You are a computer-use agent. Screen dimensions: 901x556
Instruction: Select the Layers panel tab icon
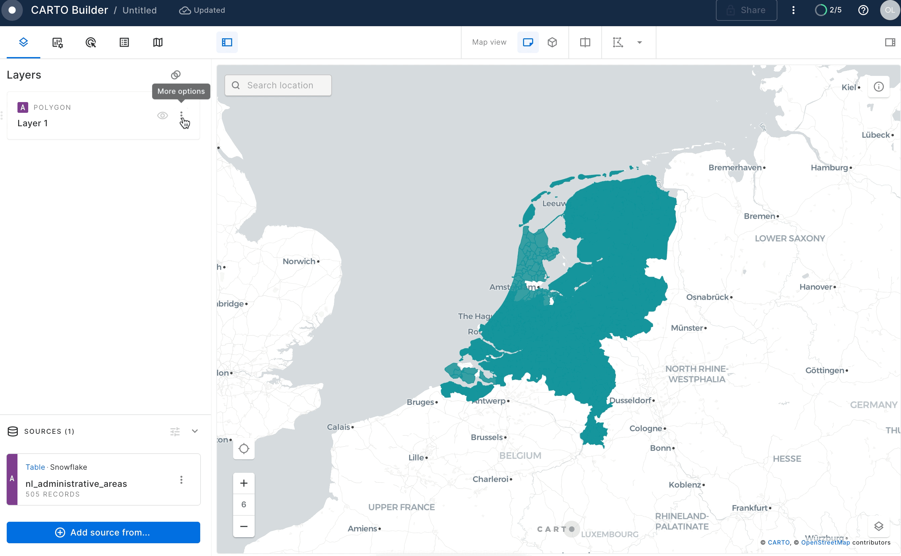tap(23, 42)
